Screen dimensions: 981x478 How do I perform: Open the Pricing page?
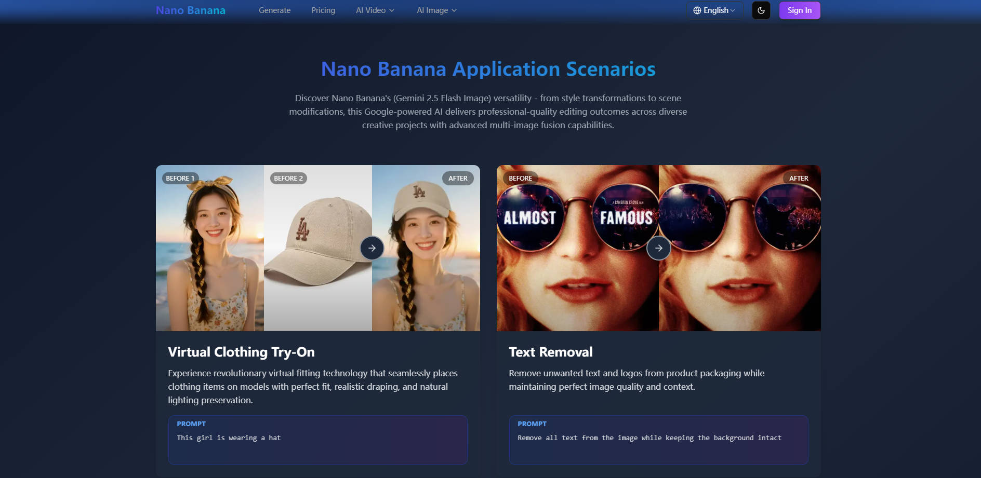tap(323, 10)
